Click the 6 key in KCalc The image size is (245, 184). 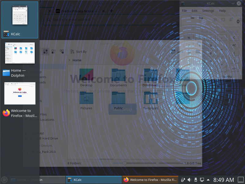(x=211, y=53)
